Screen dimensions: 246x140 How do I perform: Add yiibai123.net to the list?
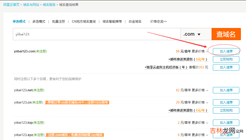226,90
